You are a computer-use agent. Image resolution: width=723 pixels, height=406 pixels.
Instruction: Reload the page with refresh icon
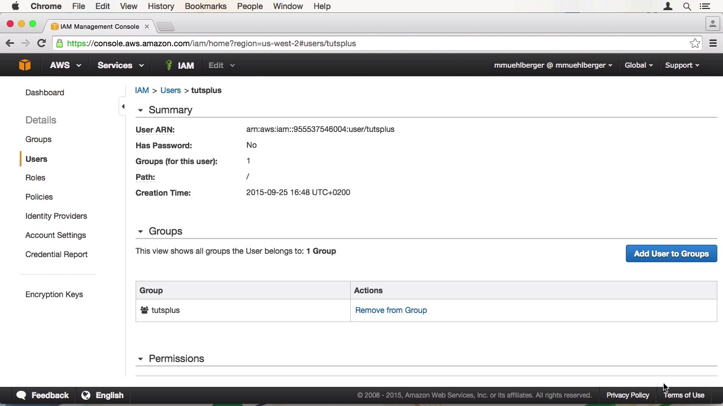pyautogui.click(x=41, y=43)
